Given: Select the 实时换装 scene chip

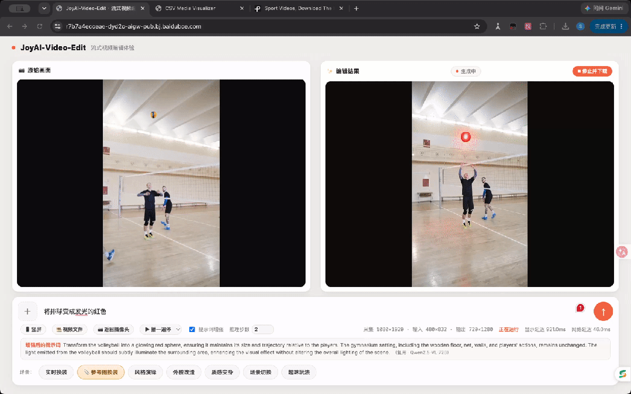Looking at the screenshot, I should (x=56, y=372).
